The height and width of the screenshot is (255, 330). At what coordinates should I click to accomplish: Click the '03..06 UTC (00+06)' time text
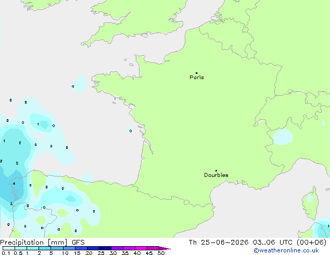(x=289, y=243)
